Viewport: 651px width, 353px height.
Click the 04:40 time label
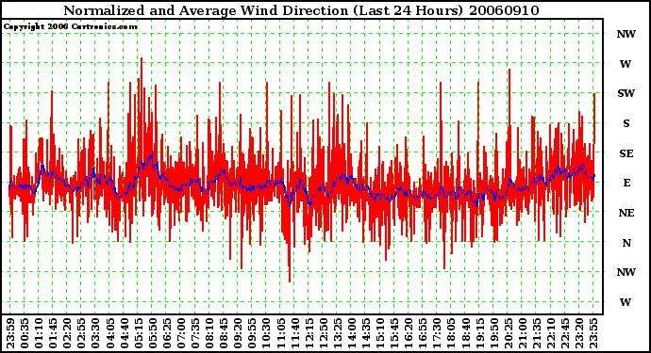125,333
